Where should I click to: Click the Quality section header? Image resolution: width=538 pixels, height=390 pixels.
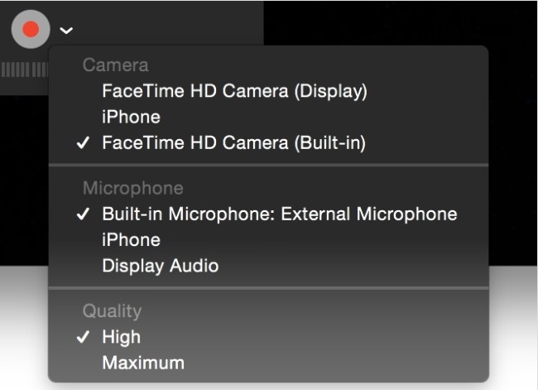[x=113, y=311]
